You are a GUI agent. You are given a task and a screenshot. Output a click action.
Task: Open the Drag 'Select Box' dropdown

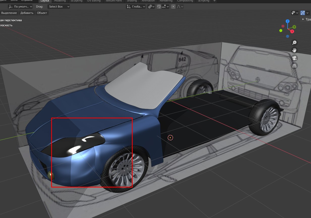click(59, 7)
